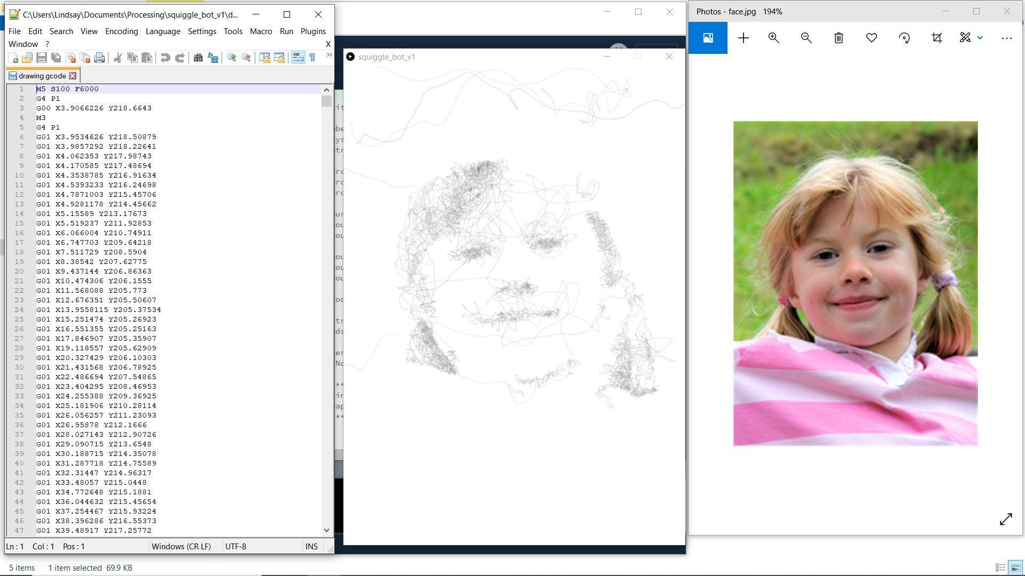Crop the photo using the crop icon

click(937, 37)
